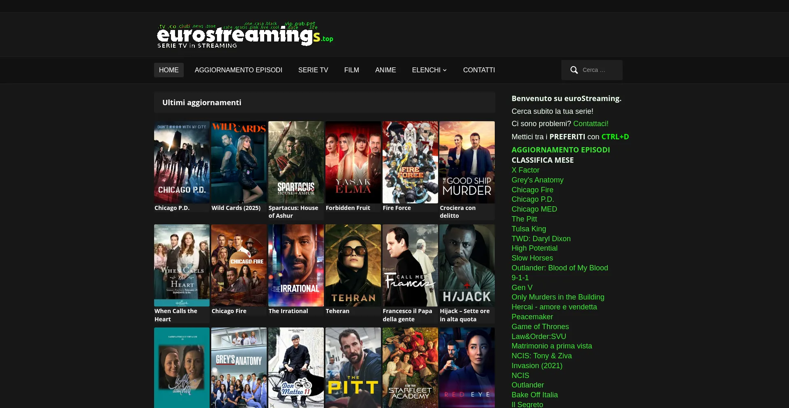Open the CONTATTI page
The height and width of the screenshot is (408, 789).
click(479, 70)
